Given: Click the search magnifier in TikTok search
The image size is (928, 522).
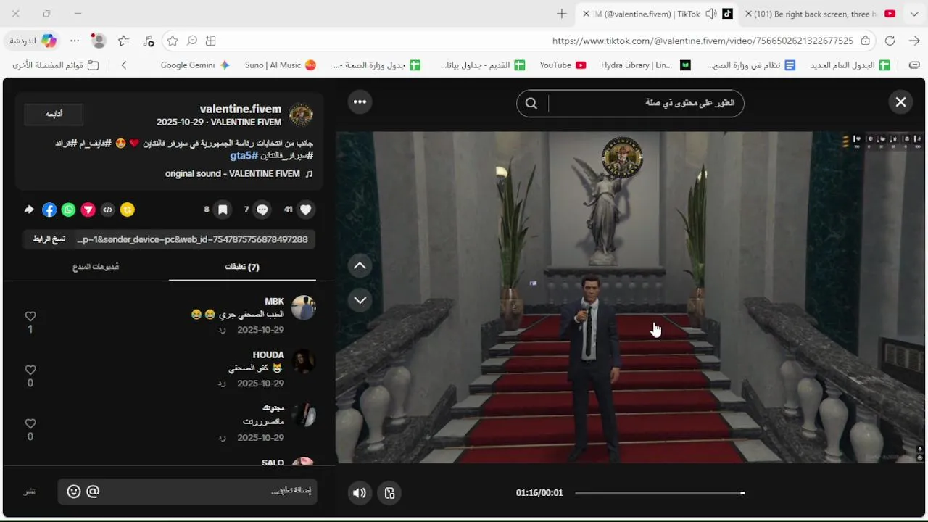Looking at the screenshot, I should point(531,103).
